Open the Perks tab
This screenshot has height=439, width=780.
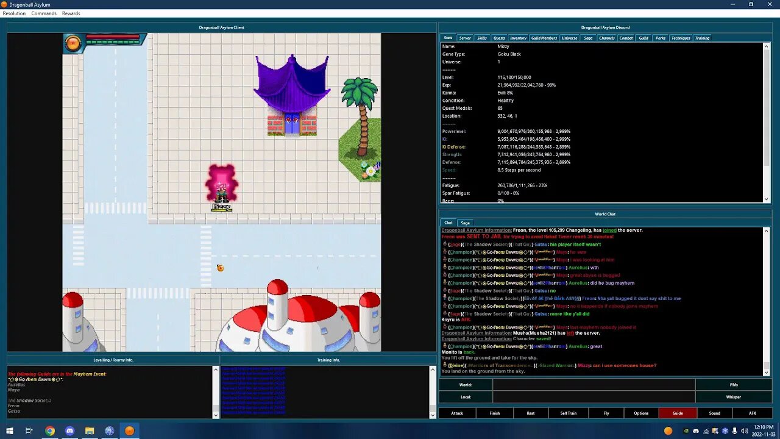pos(661,38)
